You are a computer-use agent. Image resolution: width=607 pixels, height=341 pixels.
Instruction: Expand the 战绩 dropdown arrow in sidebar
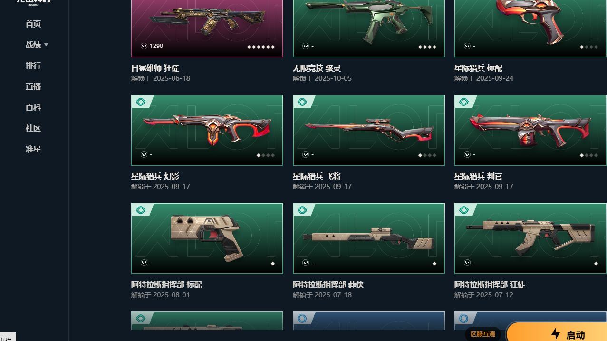click(x=46, y=45)
